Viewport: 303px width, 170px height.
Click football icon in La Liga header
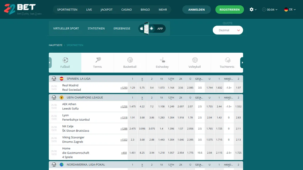54,79
